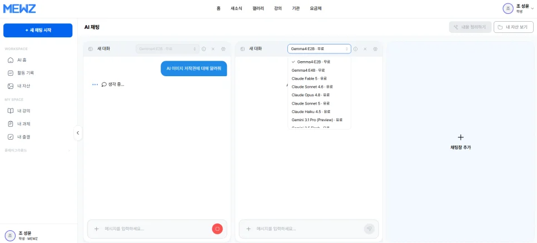
Task: Select Claude Haiku 4.5 · 유료 option
Action: (x=319, y=112)
